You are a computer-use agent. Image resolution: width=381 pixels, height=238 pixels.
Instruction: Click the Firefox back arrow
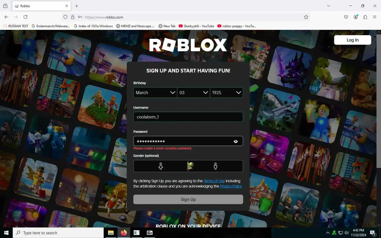(6, 17)
